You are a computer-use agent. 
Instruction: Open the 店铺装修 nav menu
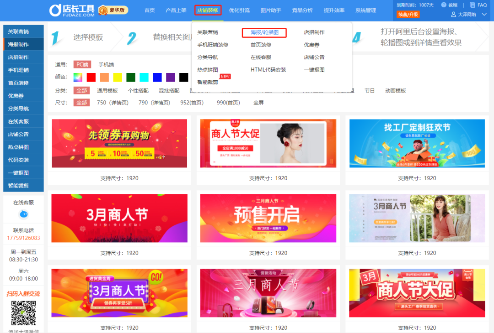pyautogui.click(x=208, y=10)
